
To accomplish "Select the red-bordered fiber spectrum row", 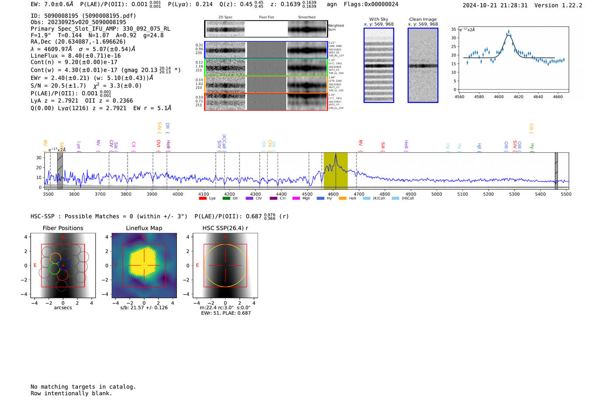I will coord(266,102).
